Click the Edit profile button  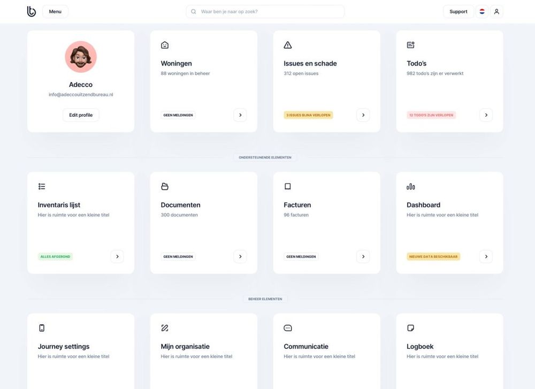(81, 115)
